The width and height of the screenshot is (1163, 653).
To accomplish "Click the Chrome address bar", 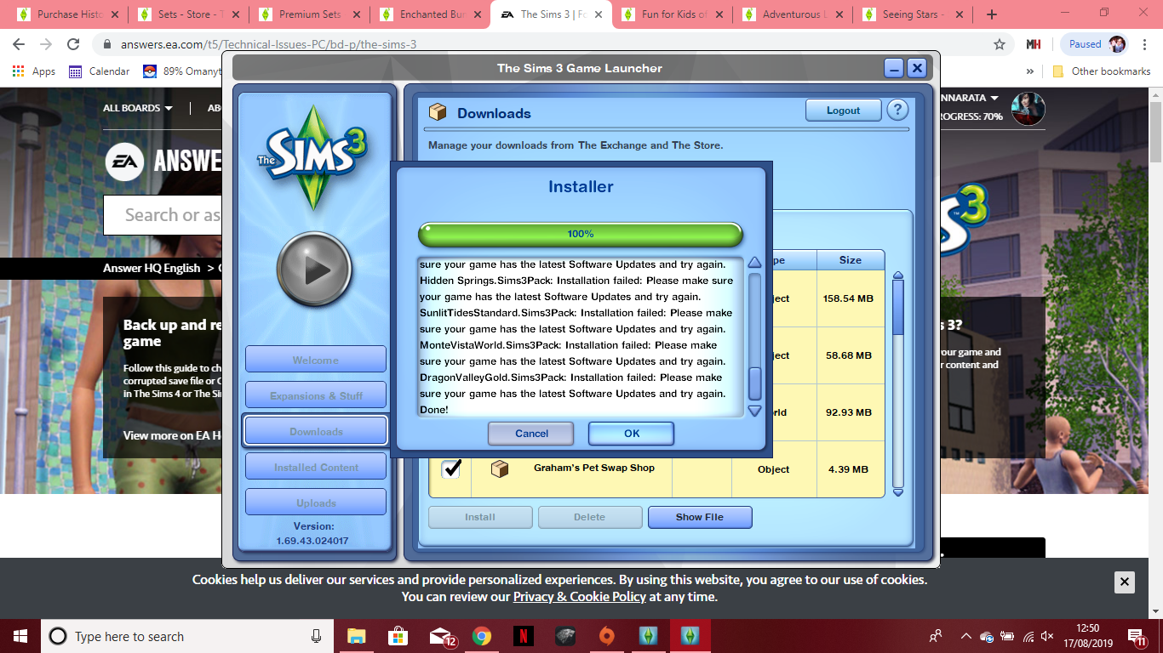I will click(x=545, y=44).
